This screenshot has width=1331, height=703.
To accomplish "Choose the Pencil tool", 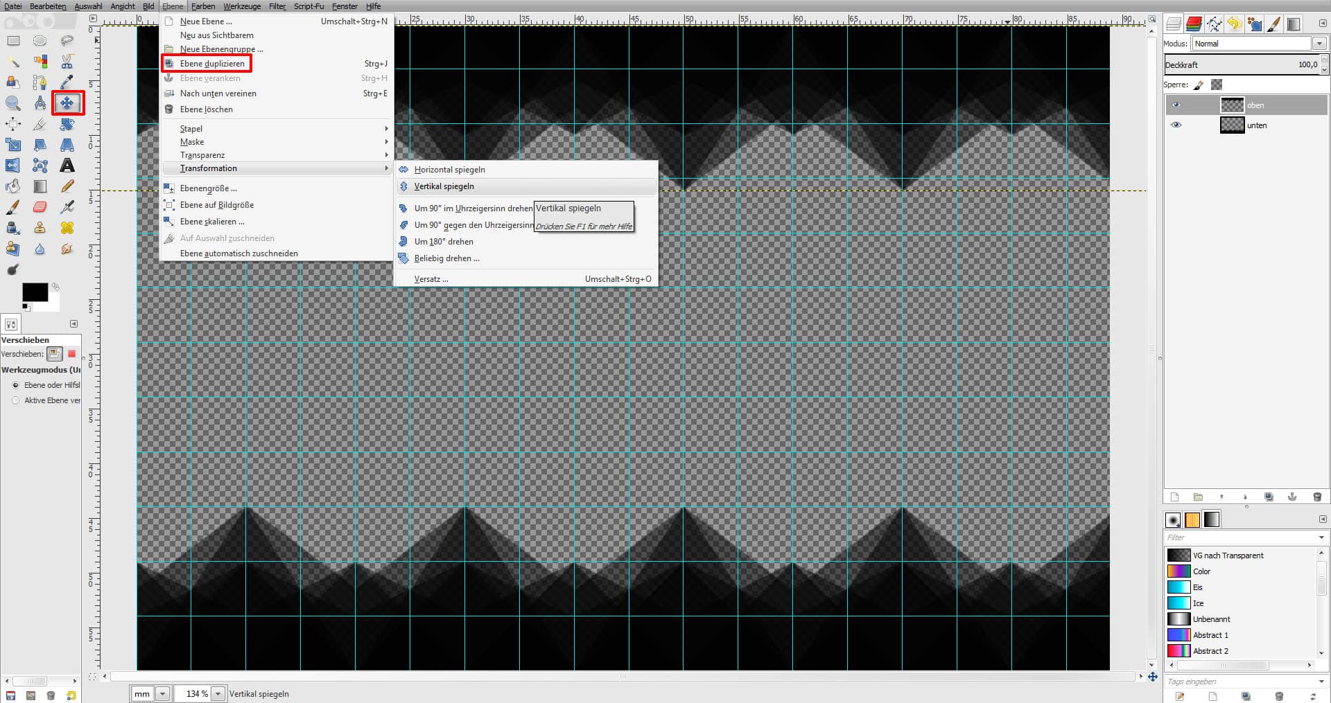I will 67,186.
